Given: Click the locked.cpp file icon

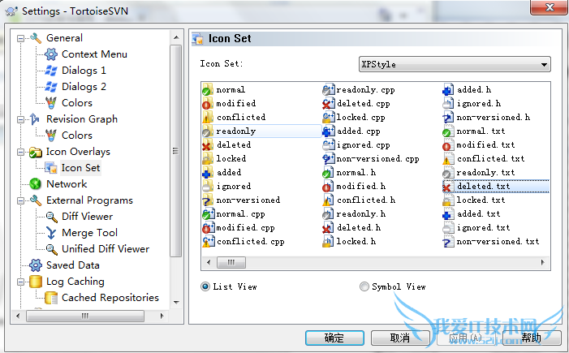Looking at the screenshot, I should [x=328, y=117].
